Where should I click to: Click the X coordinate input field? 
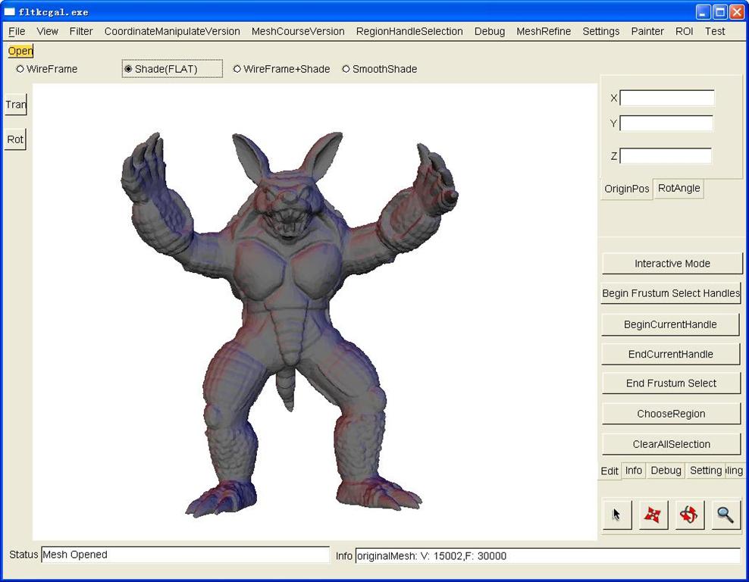coord(667,98)
